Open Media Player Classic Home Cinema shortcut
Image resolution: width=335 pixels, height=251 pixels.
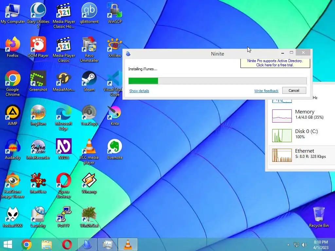click(x=64, y=15)
